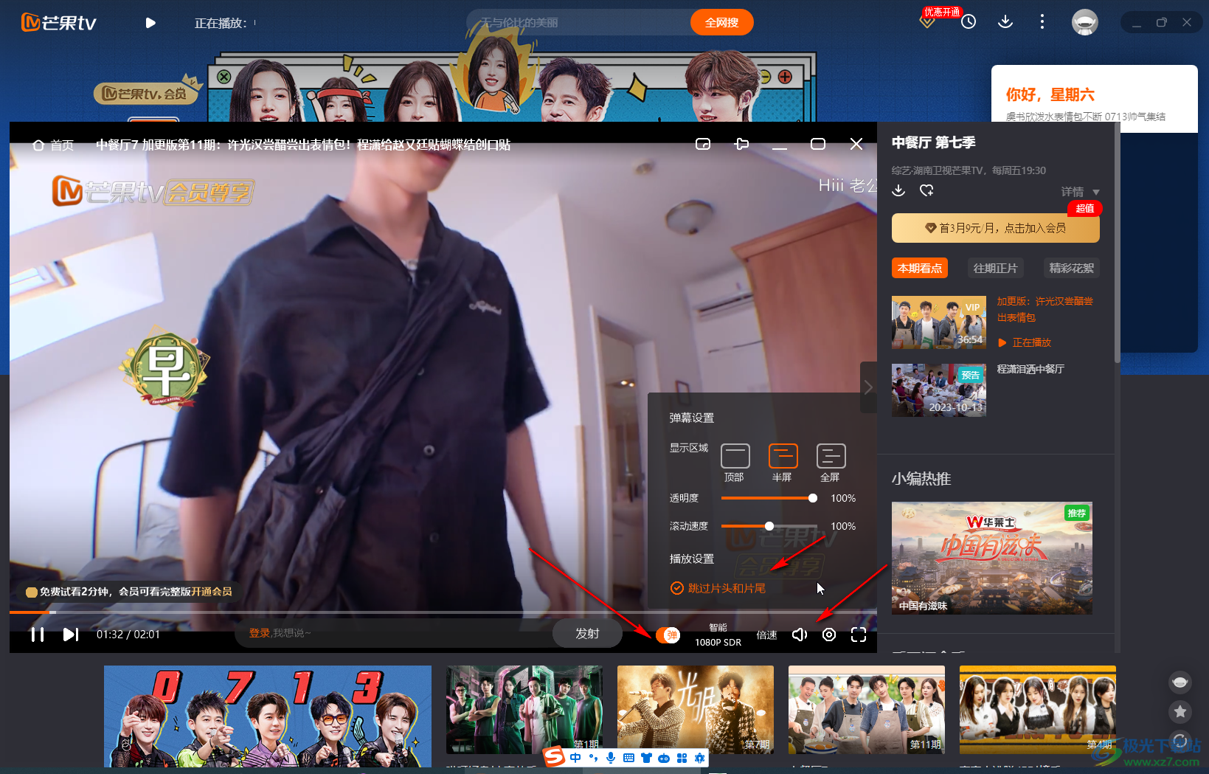Screen dimensions: 1209x774
Task: Click the star favorites floating button
Action: 1180,711
